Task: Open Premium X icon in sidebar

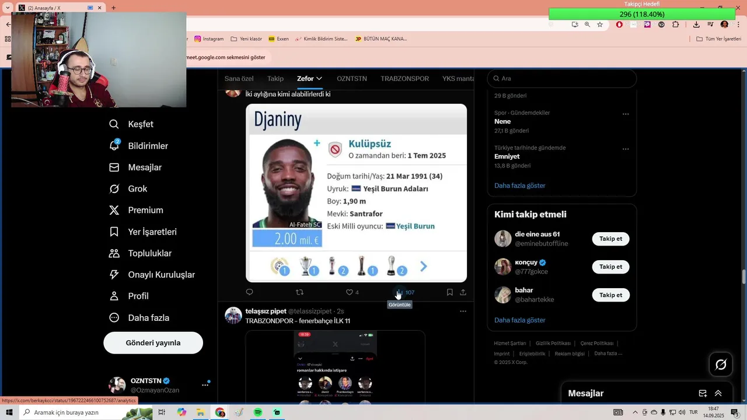Action: tap(114, 210)
